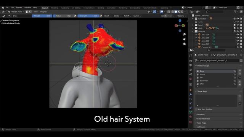Expand the UV Maps panel
The width and height of the screenshot is (244, 137).
click(201, 115)
